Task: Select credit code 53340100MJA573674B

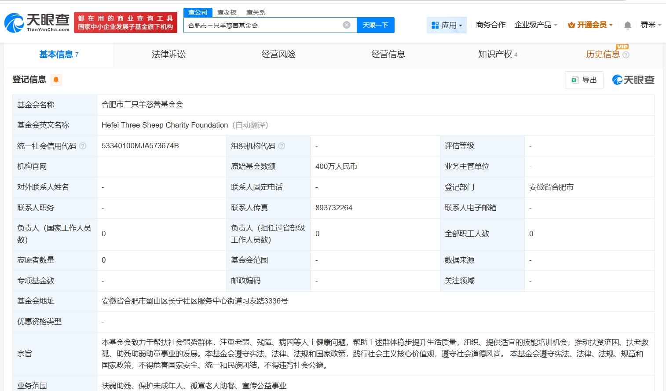Action: [x=140, y=146]
